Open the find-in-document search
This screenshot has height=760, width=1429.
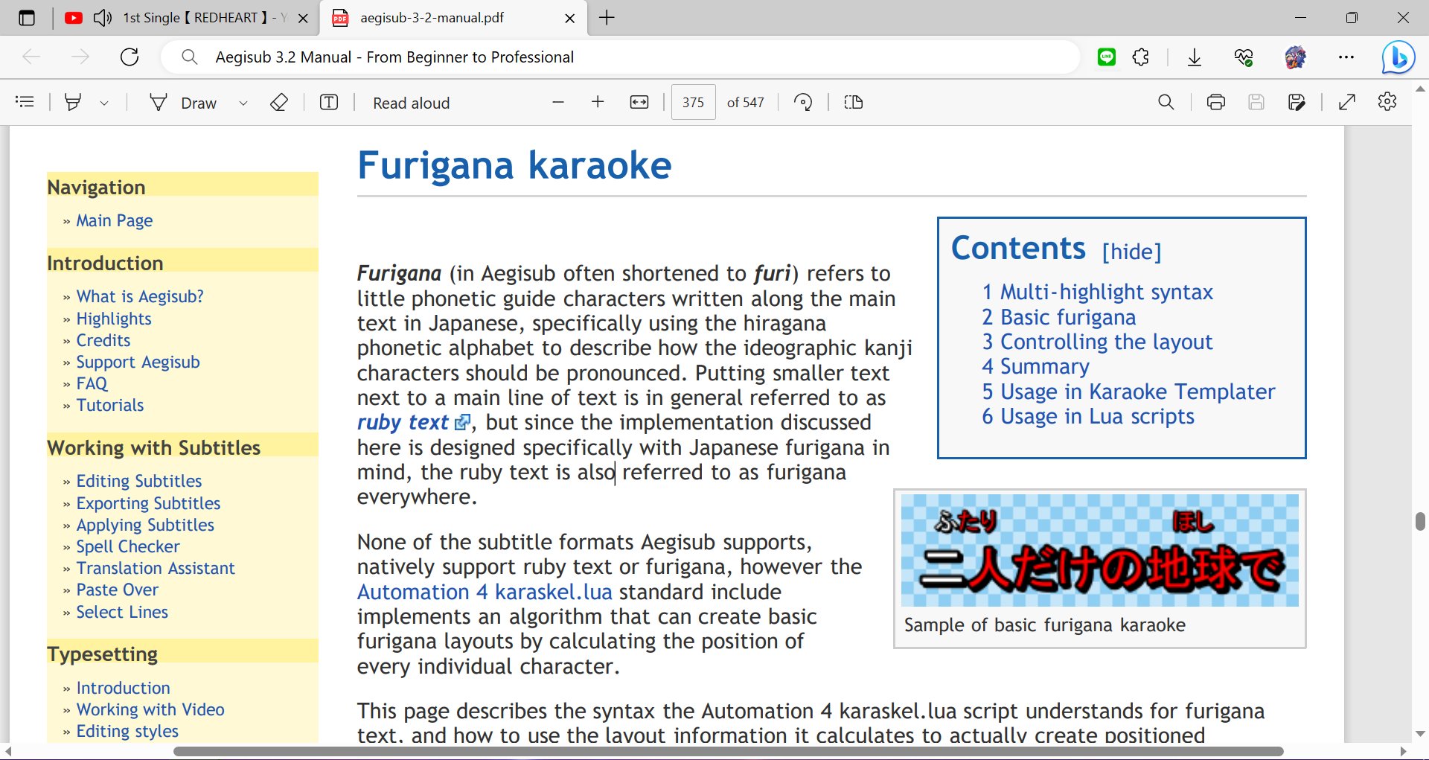(x=1166, y=102)
